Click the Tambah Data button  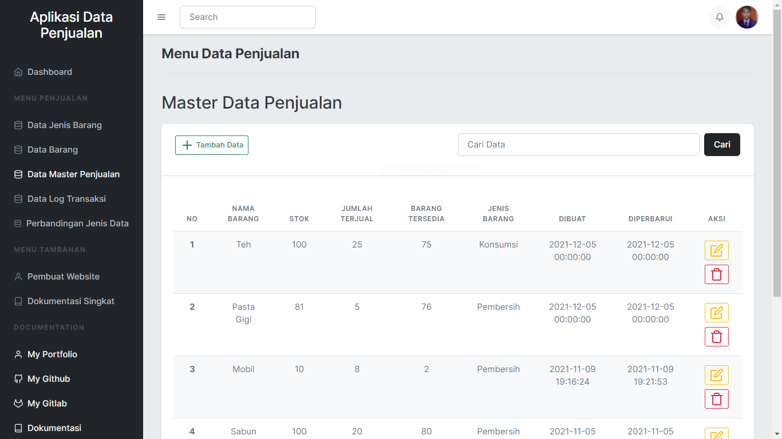pyautogui.click(x=212, y=145)
